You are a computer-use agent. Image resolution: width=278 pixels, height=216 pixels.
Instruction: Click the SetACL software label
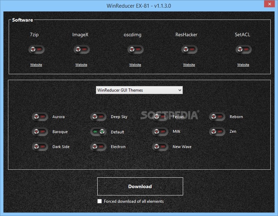[x=243, y=34]
